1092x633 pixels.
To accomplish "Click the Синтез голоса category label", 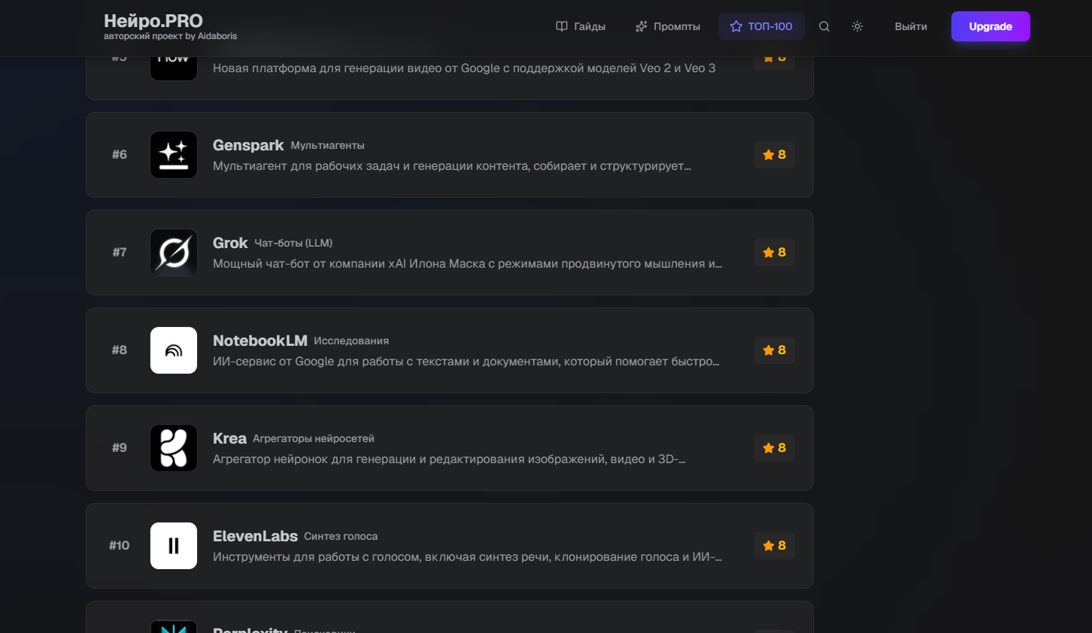I will pos(341,537).
